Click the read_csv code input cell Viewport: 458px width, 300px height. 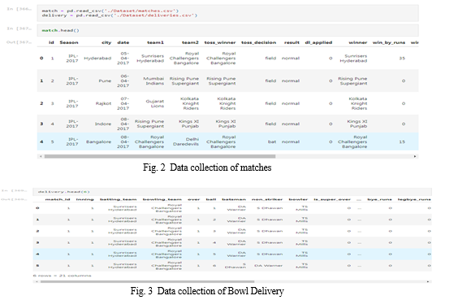coord(228,13)
